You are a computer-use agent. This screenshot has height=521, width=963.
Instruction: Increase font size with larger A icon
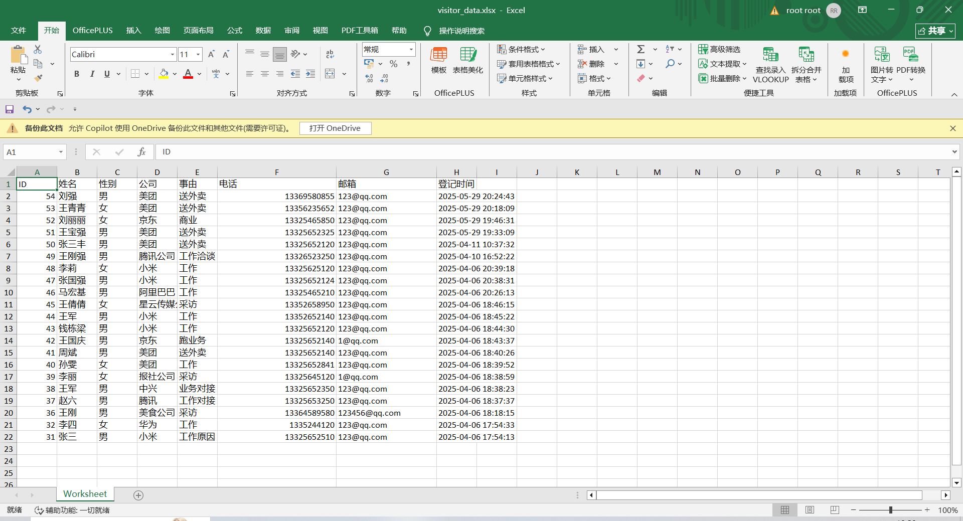[x=211, y=54]
